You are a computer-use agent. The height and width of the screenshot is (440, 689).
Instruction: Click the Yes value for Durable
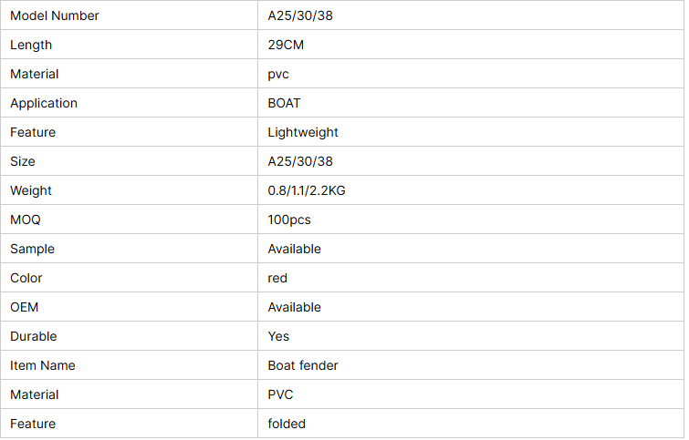click(x=278, y=336)
